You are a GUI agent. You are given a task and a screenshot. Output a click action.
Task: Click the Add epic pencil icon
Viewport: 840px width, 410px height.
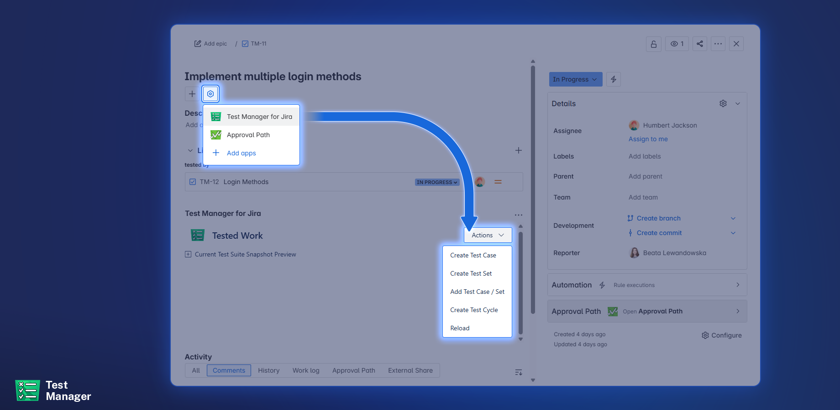(x=198, y=44)
